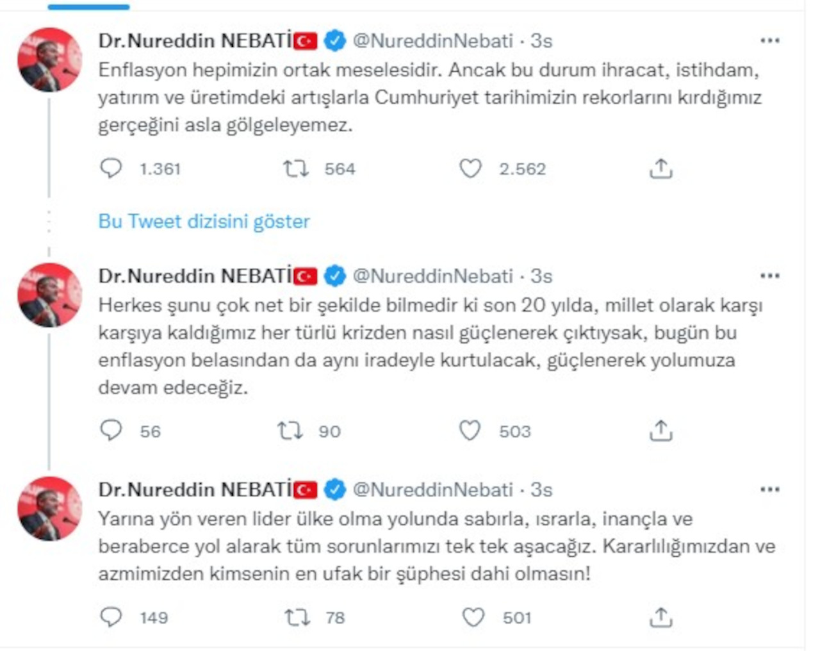Share the third tweet starting with Yarına
Image resolution: width=820 pixels, height=651 pixels.
[x=660, y=617]
